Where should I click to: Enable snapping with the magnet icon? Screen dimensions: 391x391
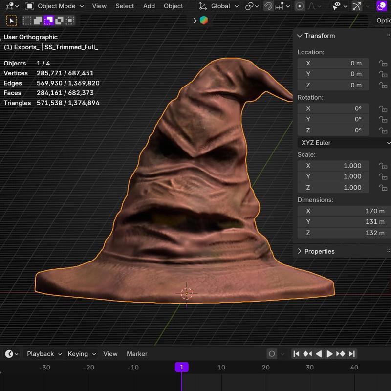pos(268,6)
